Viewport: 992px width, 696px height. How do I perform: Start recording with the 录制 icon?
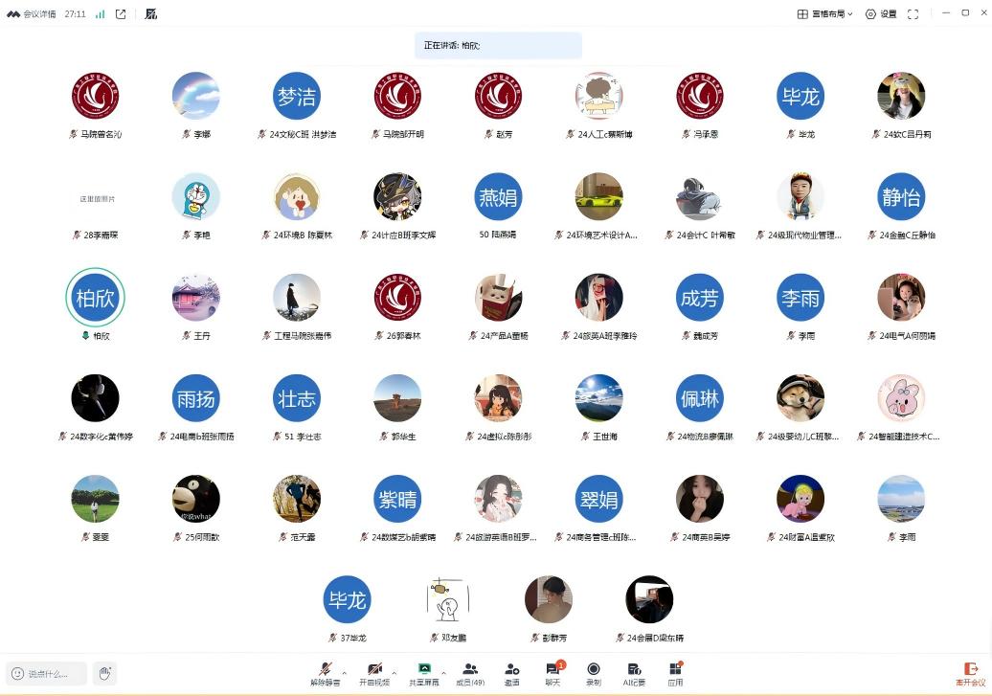(594, 674)
